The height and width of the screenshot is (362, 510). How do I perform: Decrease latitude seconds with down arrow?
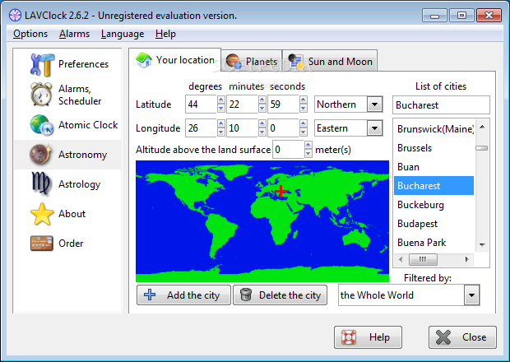point(304,109)
